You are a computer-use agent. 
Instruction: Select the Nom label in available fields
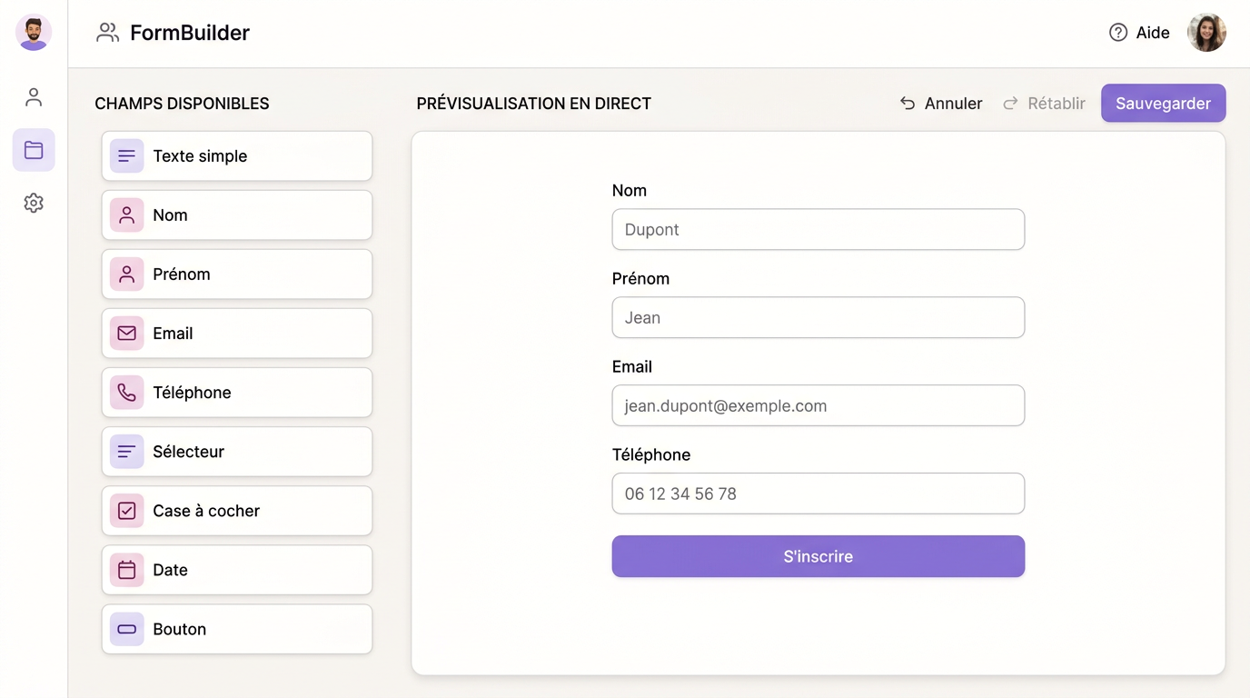170,215
